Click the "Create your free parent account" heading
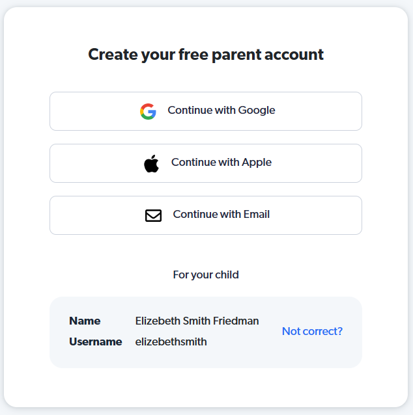Screen dimensions: 413x415 pos(206,55)
